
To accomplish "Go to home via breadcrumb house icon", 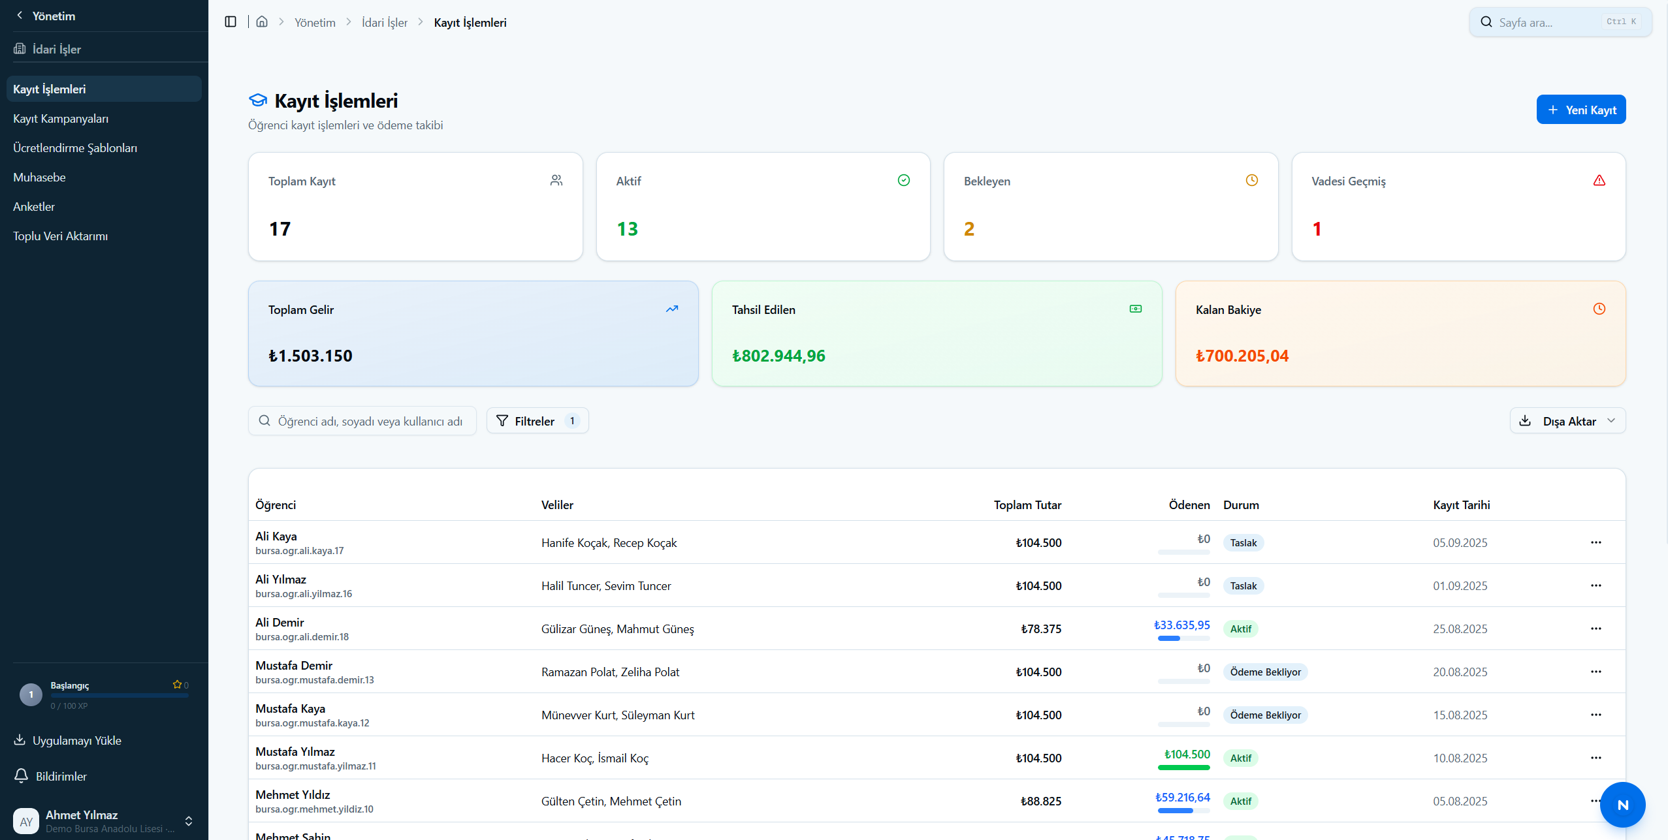I will tap(262, 22).
